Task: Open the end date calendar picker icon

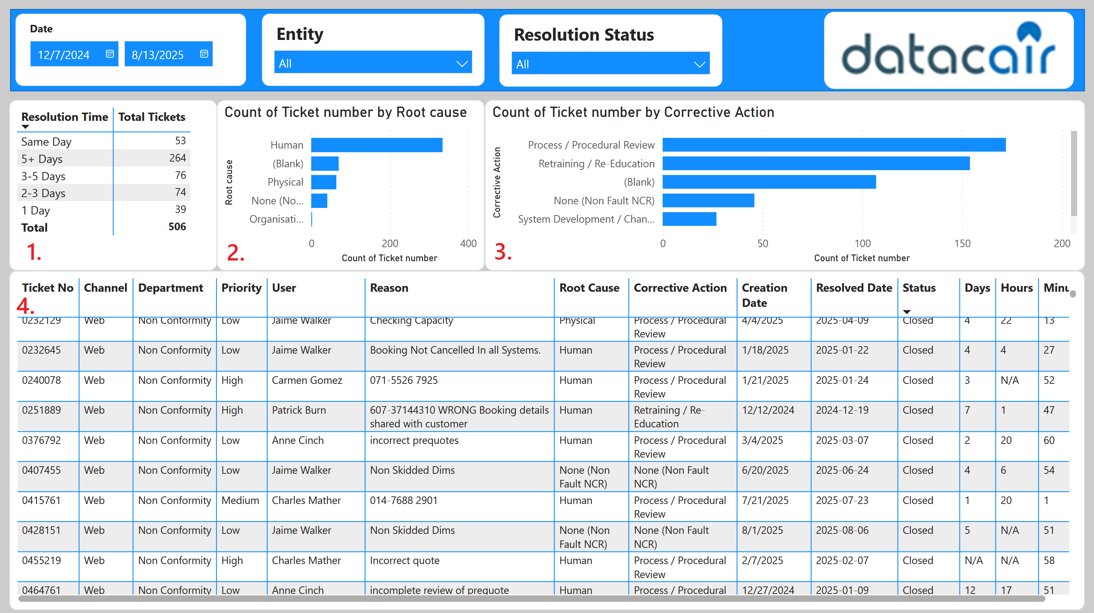Action: [x=204, y=54]
